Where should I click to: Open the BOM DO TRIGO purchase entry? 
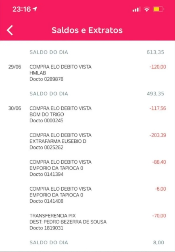[87, 114]
